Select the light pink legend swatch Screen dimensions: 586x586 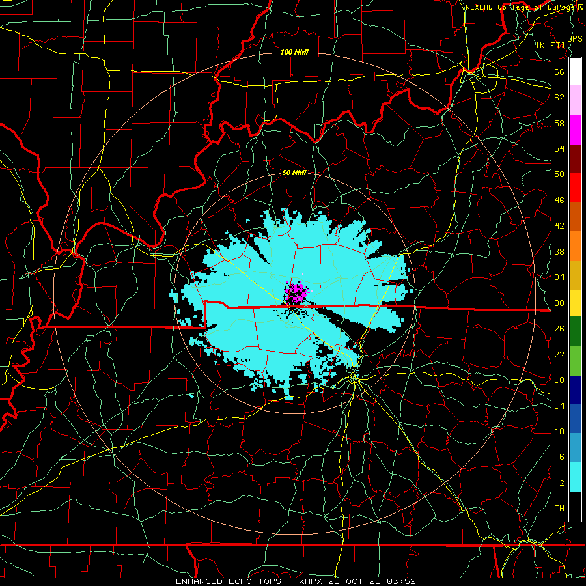[x=575, y=100]
